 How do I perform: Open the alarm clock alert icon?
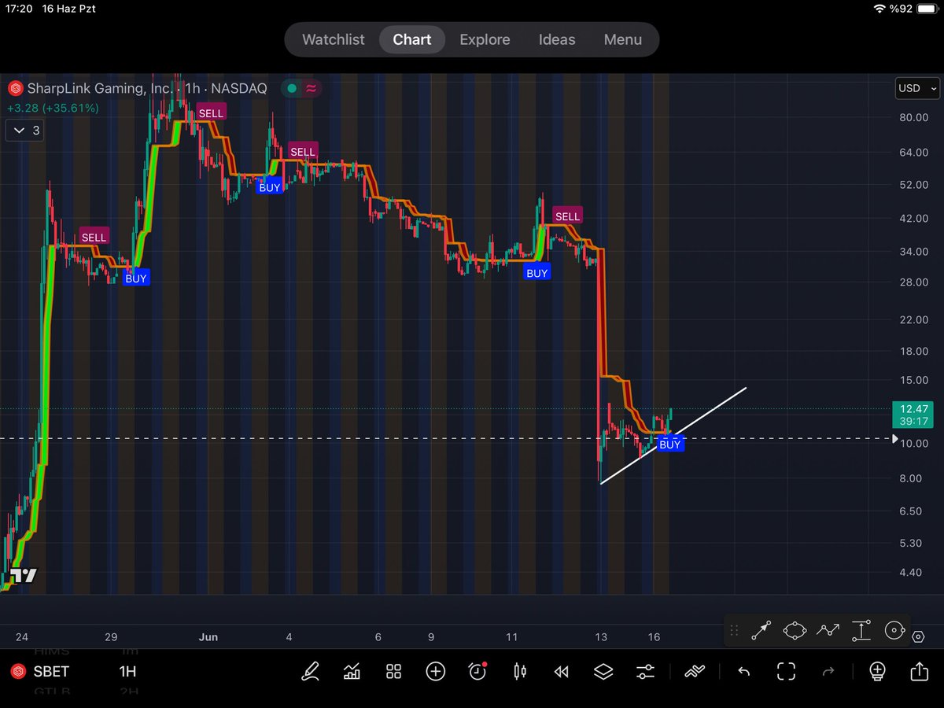(478, 671)
